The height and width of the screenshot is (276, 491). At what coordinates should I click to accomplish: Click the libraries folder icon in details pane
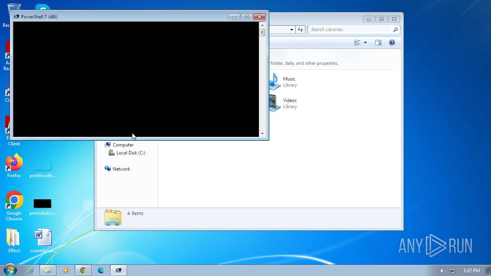tap(113, 218)
